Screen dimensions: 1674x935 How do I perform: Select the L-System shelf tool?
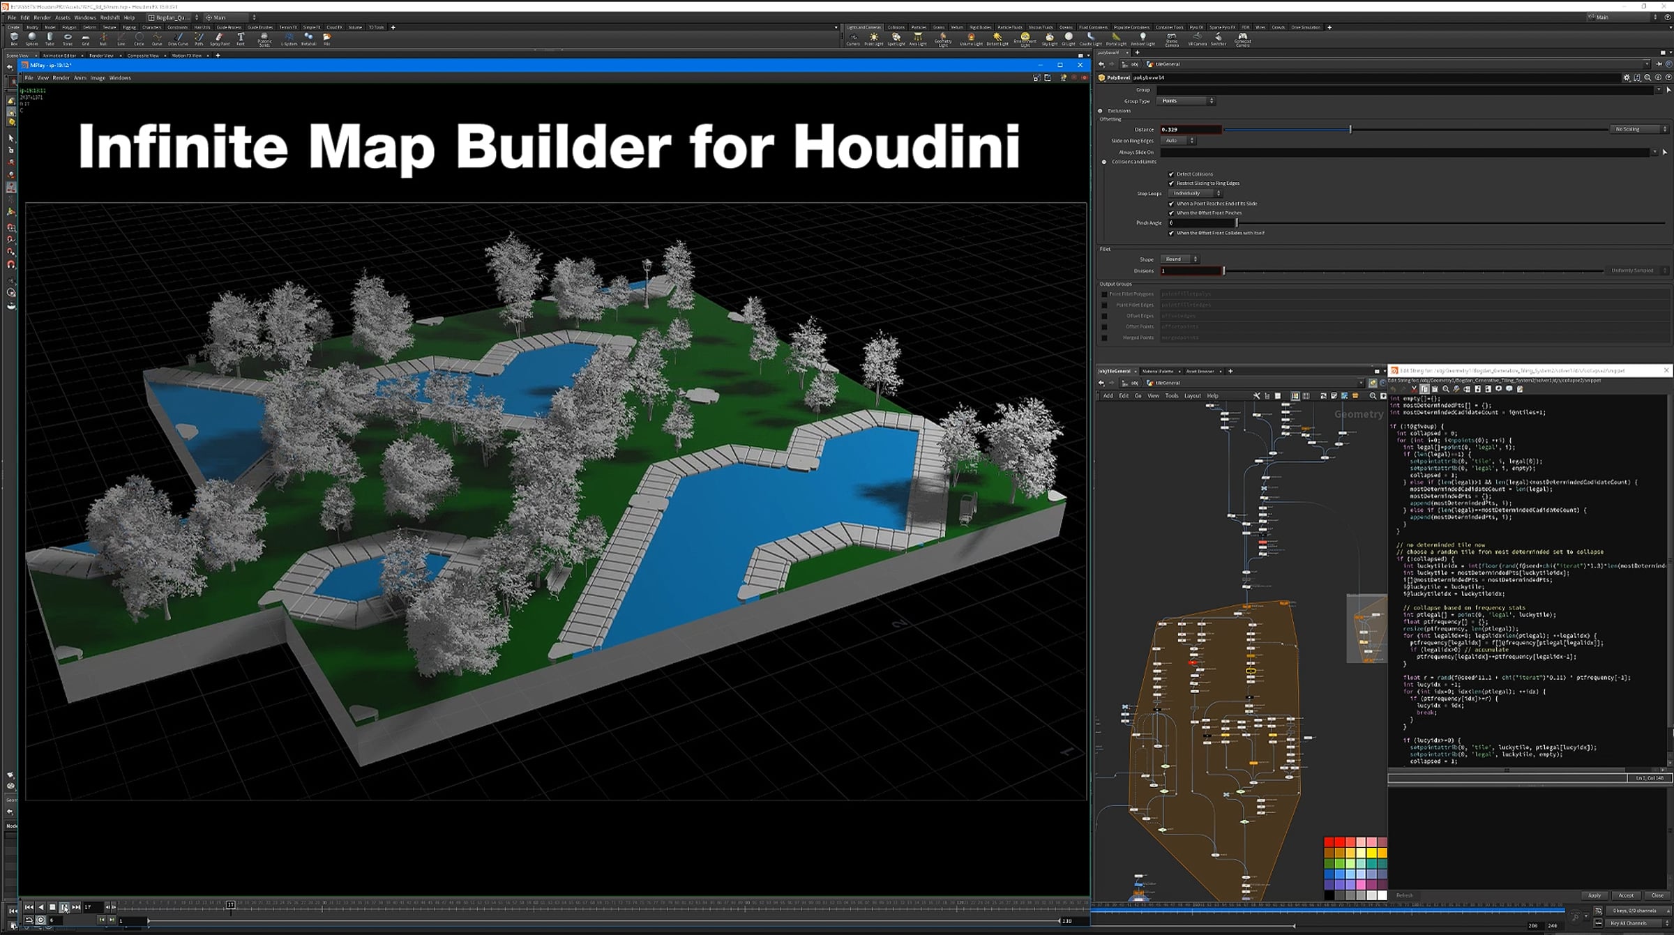point(289,38)
